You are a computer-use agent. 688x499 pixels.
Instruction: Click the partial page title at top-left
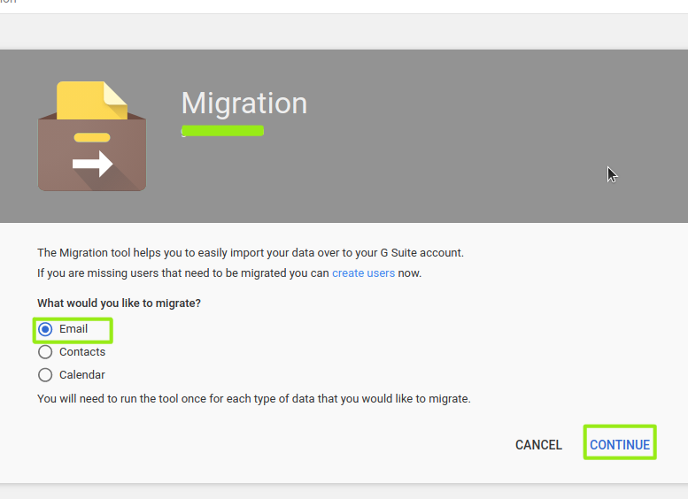8,3
